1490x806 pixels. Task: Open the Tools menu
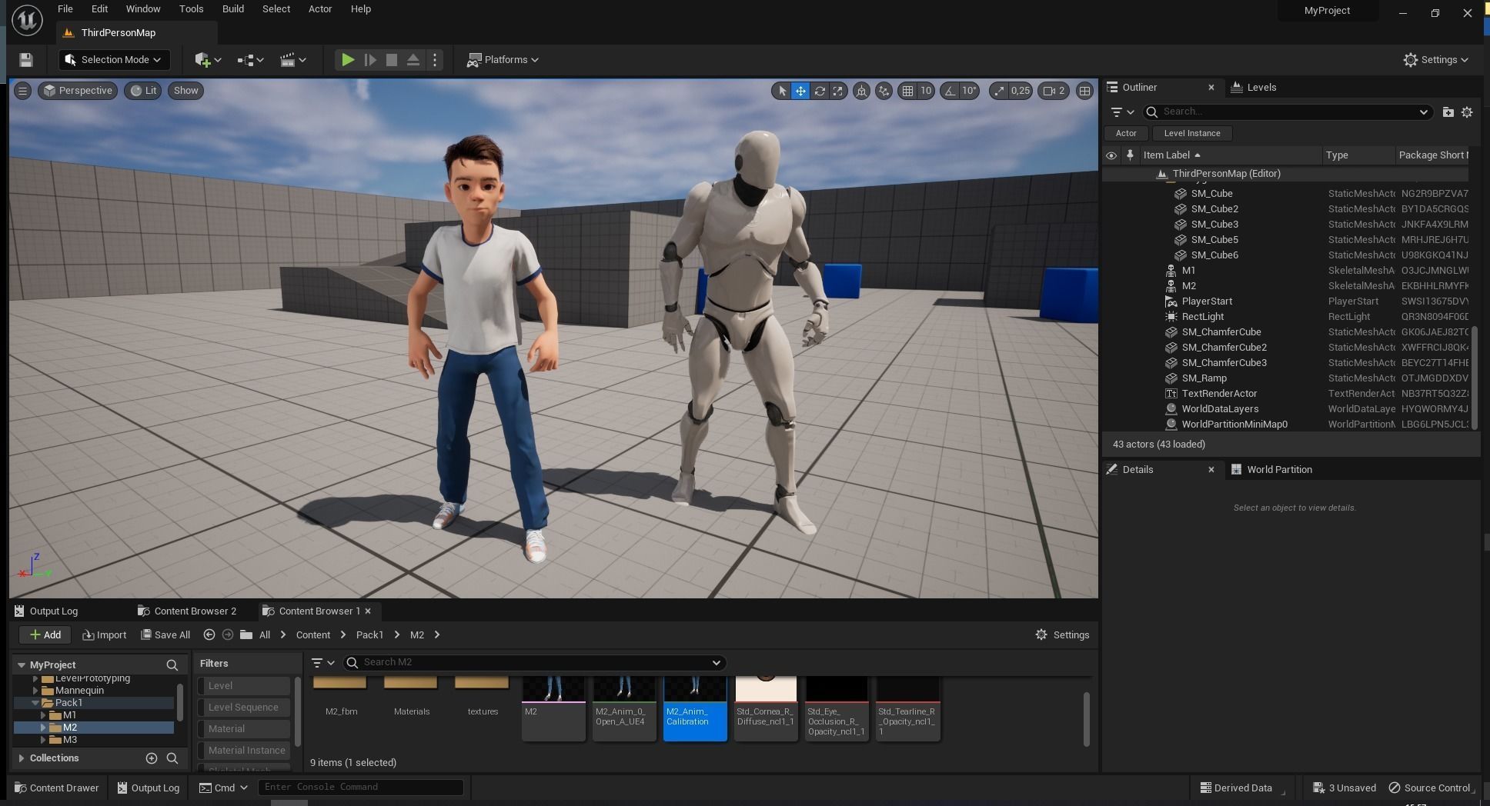pos(191,9)
